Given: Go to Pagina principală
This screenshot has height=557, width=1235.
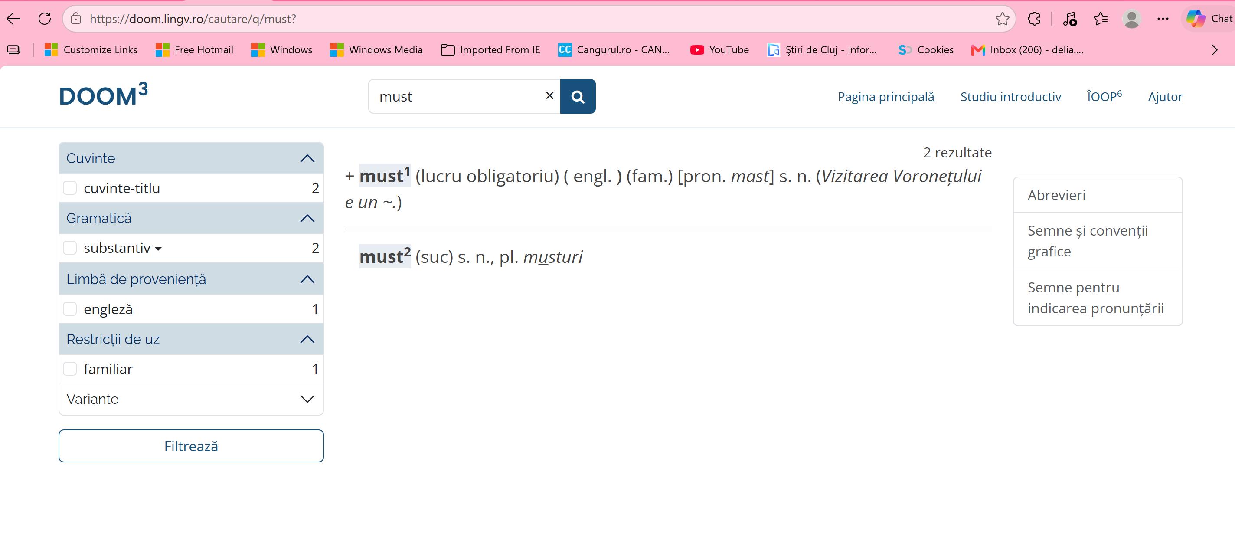Looking at the screenshot, I should 885,96.
